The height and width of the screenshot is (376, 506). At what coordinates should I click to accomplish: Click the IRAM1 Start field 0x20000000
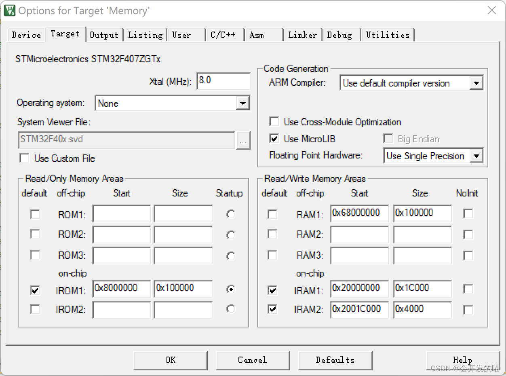tap(359, 289)
